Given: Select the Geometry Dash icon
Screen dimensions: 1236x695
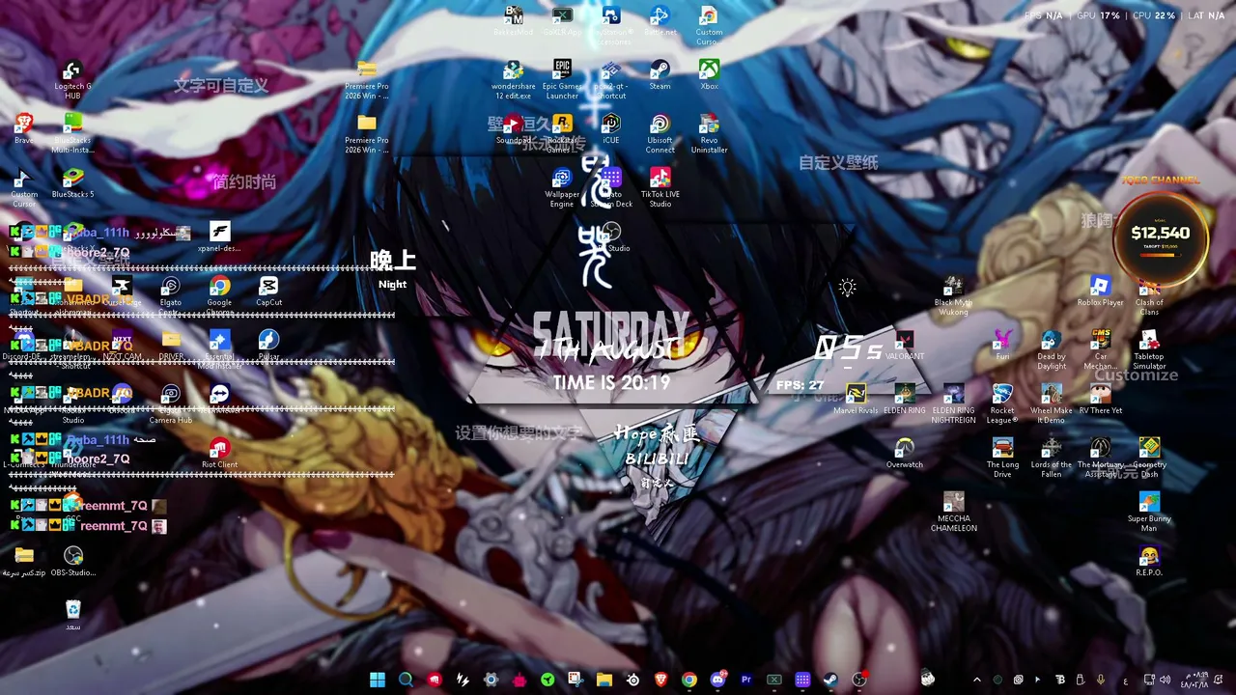Looking at the screenshot, I should (1149, 459).
